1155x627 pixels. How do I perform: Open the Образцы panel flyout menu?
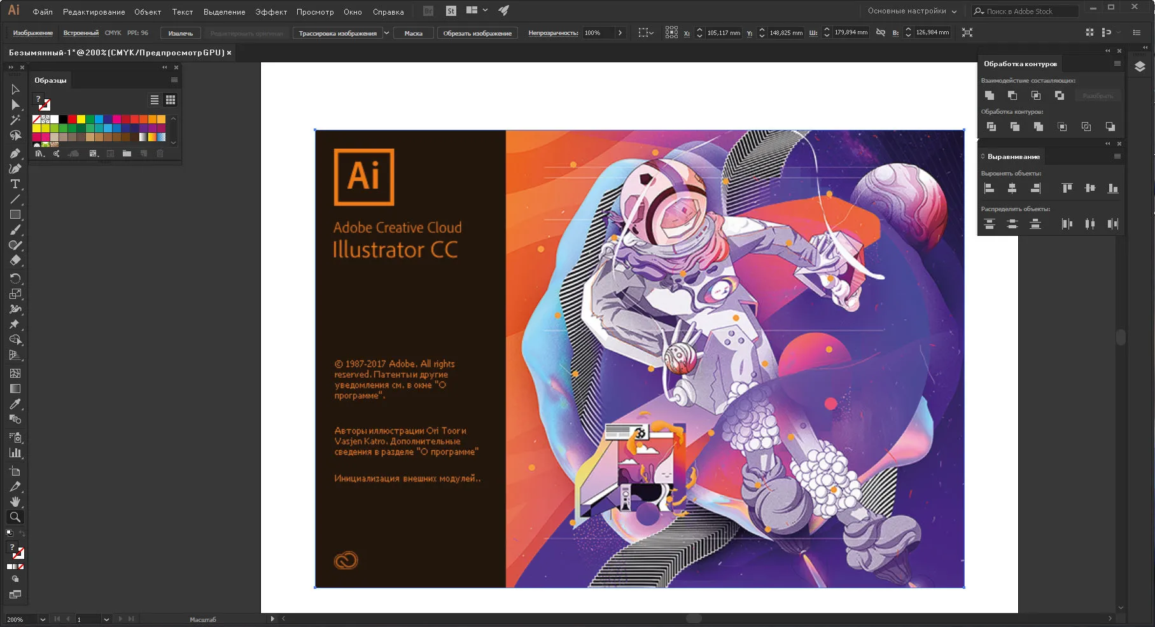click(174, 80)
